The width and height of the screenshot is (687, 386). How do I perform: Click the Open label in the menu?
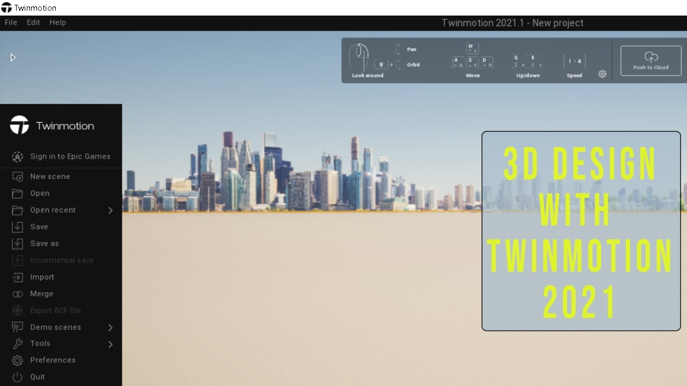(x=40, y=194)
